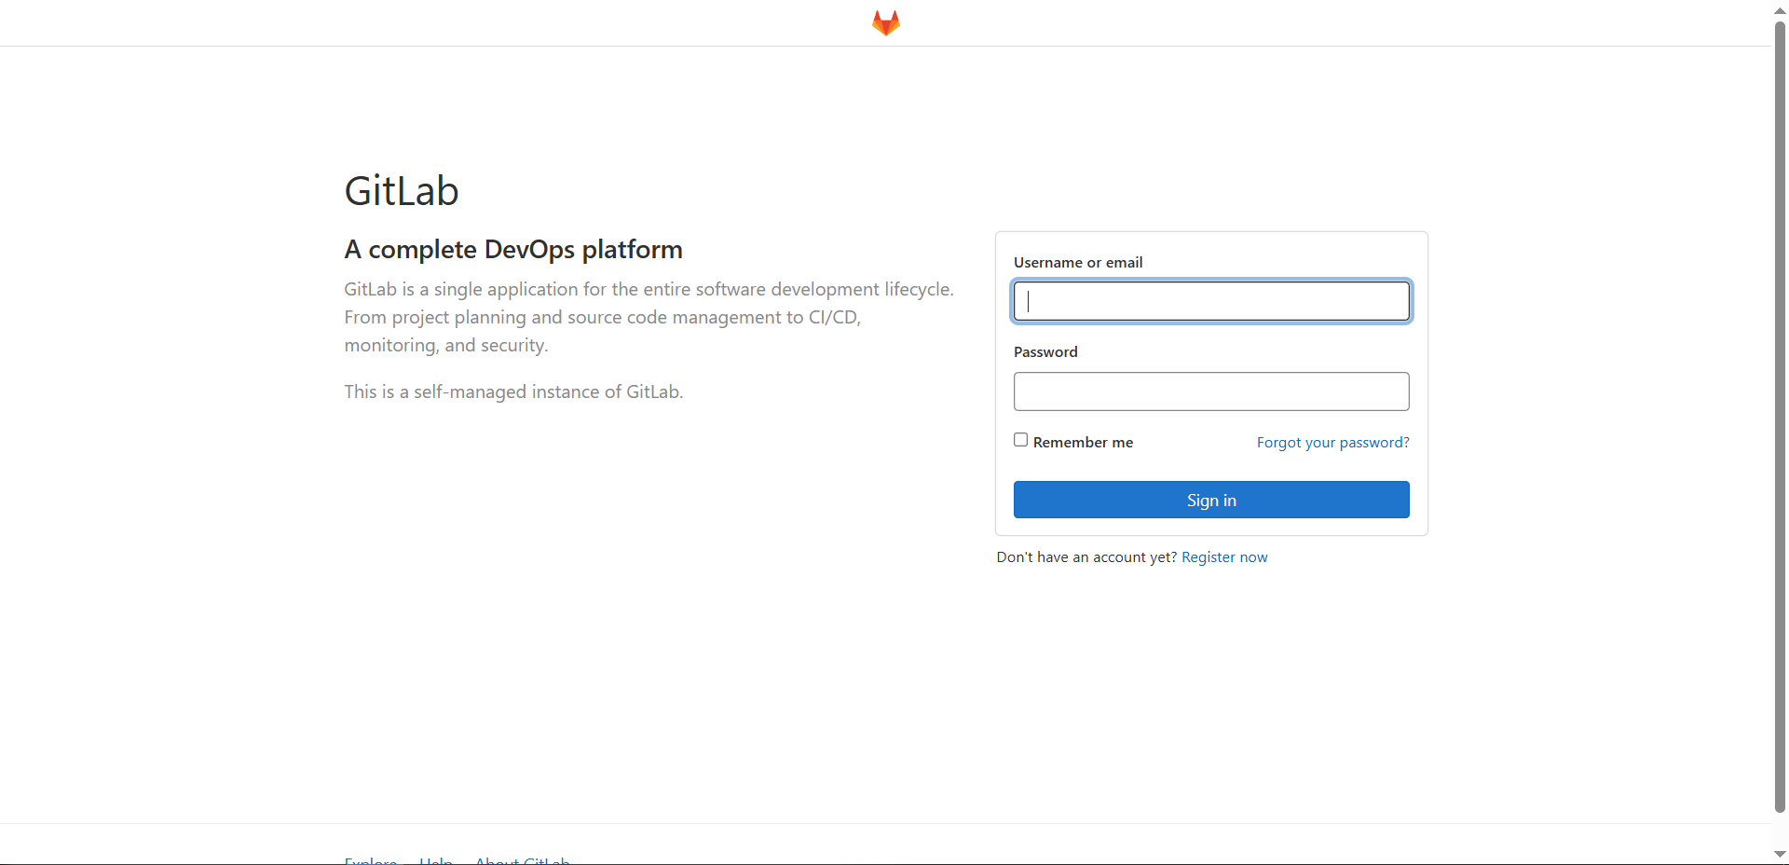Follow the Register now link
The width and height of the screenshot is (1789, 865).
tap(1224, 557)
